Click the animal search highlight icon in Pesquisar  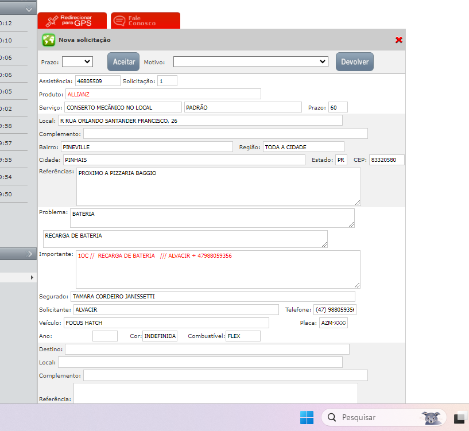point(432,418)
